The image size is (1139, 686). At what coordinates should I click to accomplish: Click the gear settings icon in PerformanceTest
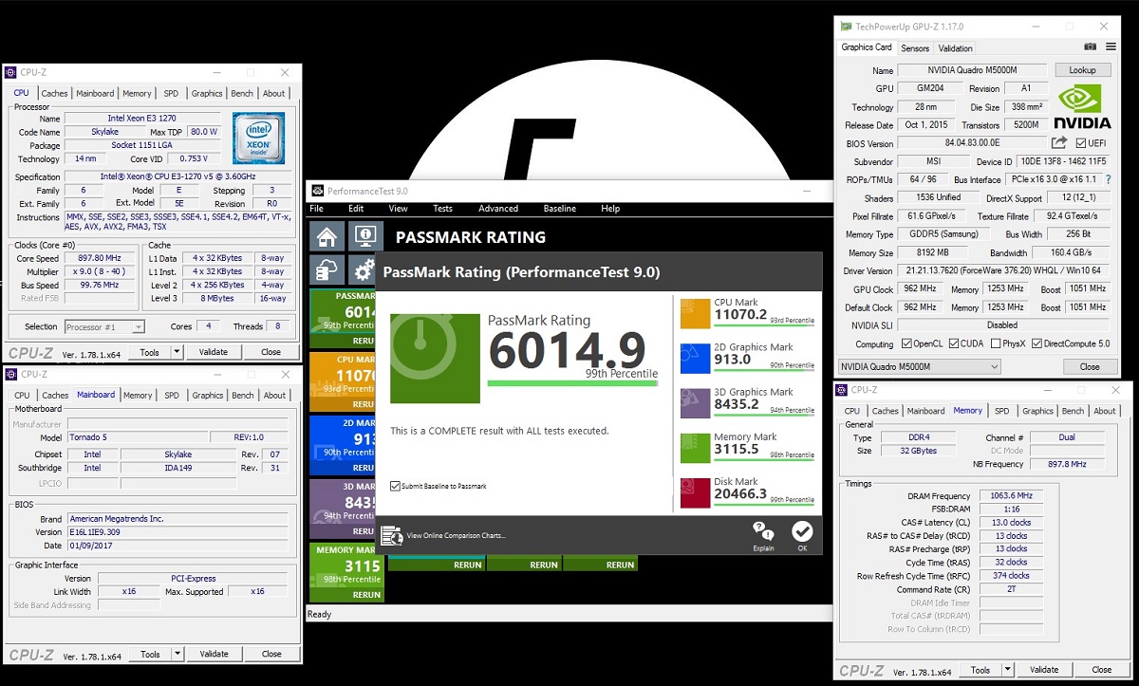364,271
